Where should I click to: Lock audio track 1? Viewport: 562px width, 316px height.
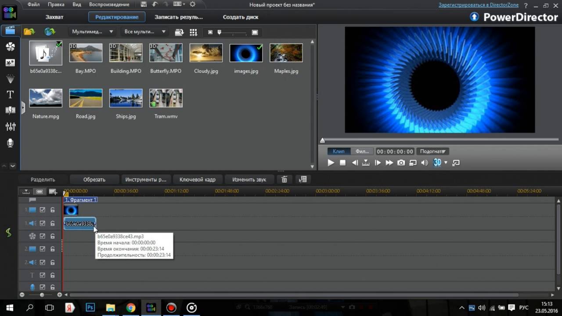coord(53,223)
